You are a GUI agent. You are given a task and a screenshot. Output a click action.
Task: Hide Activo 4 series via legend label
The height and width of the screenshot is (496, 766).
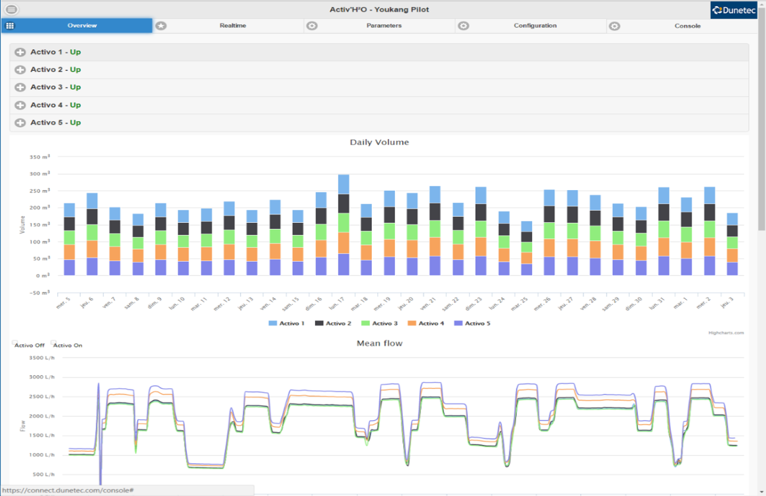point(431,323)
